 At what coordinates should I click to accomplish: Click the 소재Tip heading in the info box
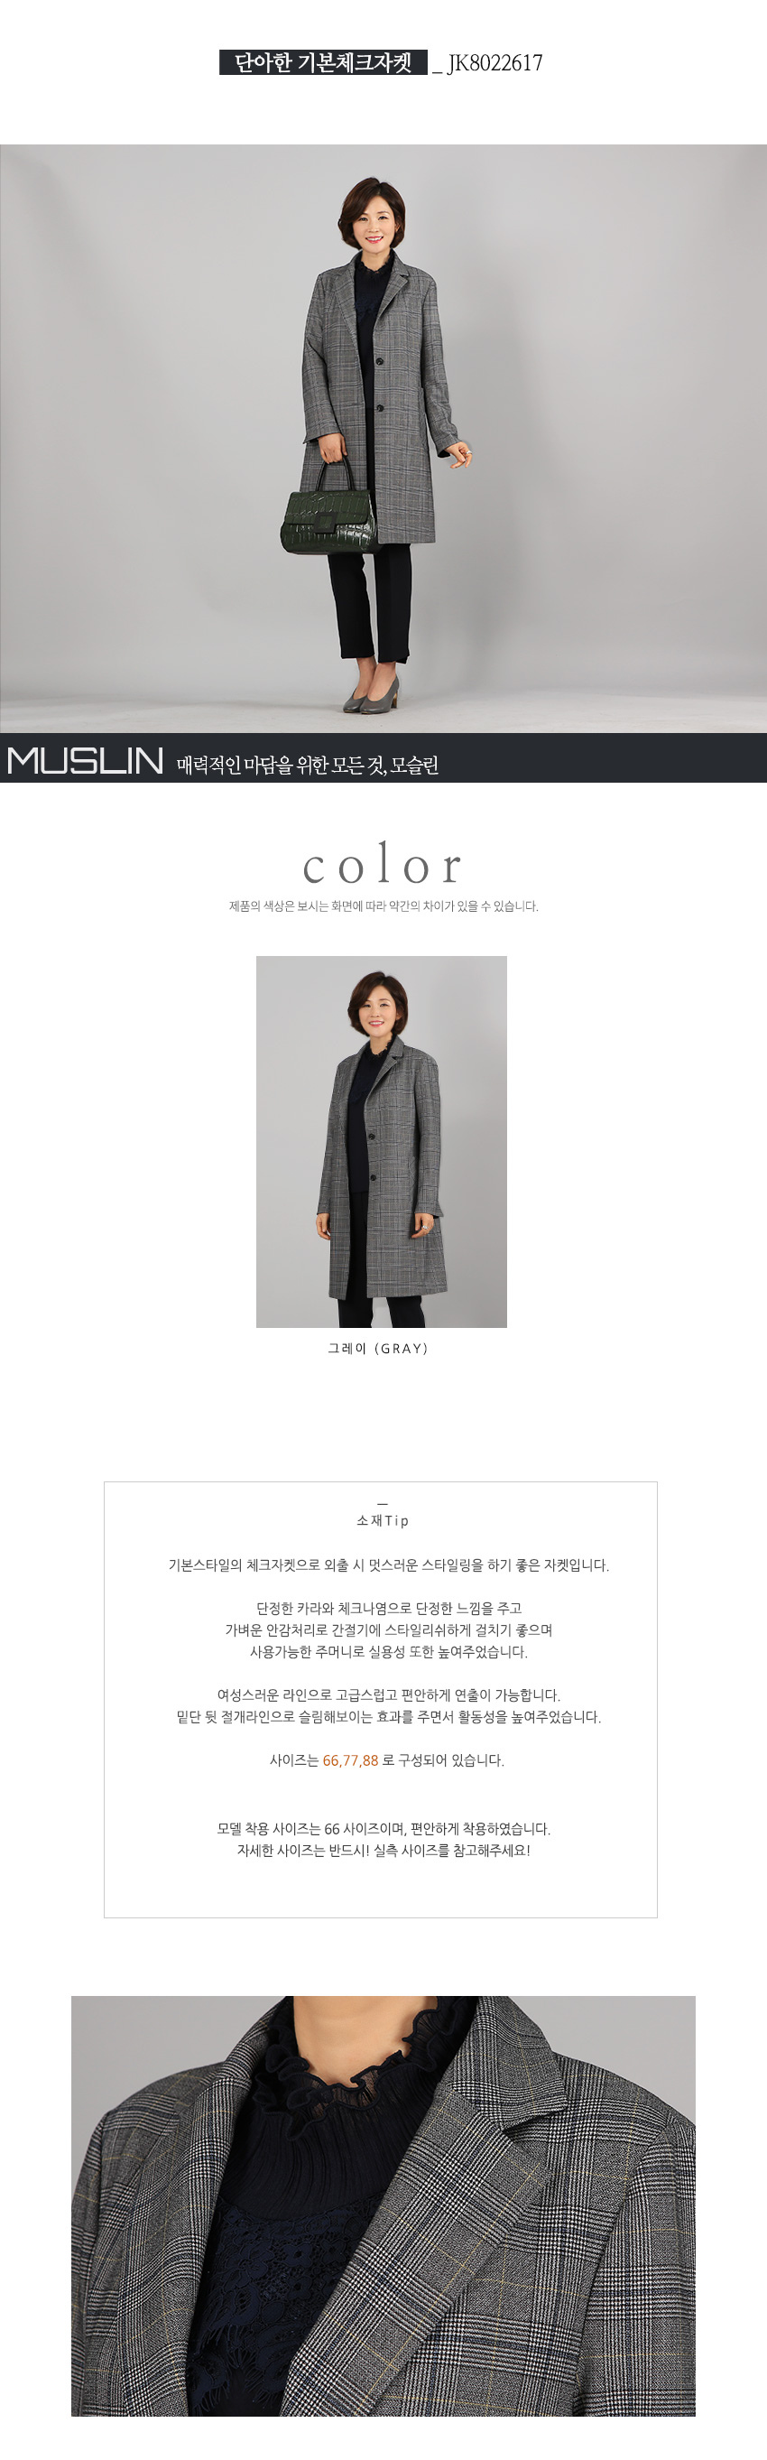pos(383,1520)
